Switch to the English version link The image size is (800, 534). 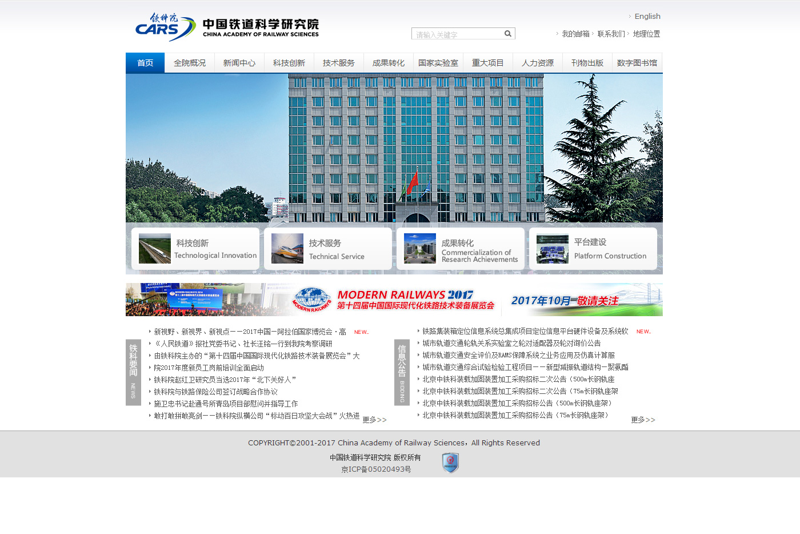pyautogui.click(x=647, y=17)
